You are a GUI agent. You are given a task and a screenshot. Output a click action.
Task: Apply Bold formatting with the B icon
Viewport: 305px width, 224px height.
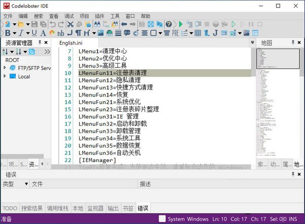pyautogui.click(x=7, y=33)
